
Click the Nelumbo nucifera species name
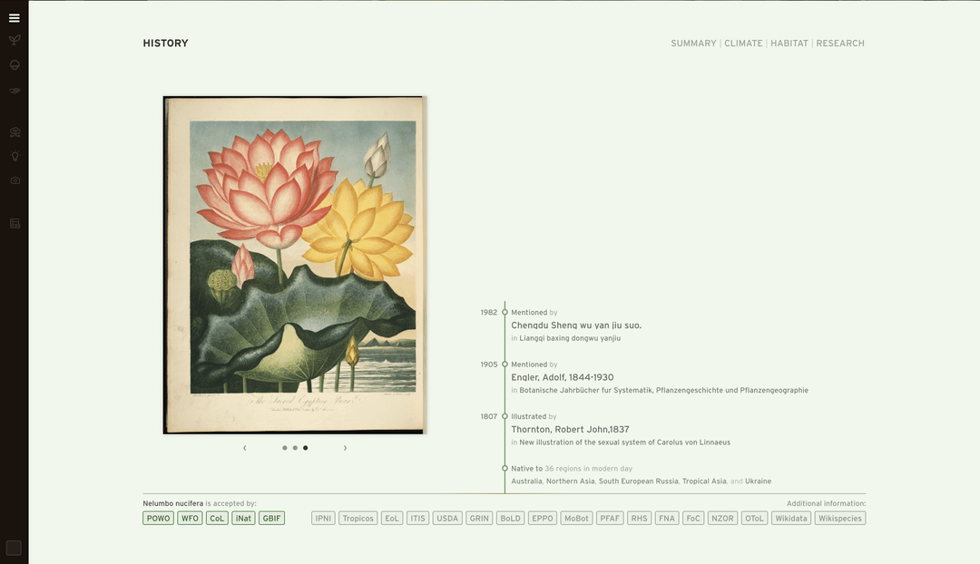coord(172,503)
